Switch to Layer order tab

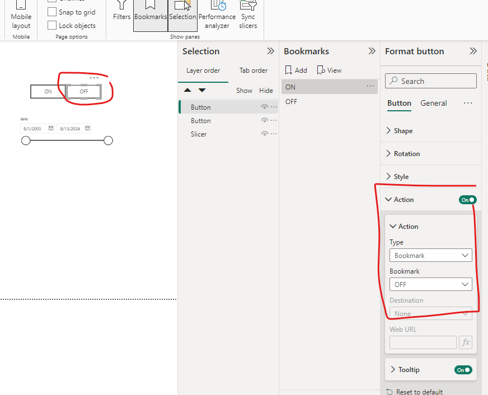203,70
